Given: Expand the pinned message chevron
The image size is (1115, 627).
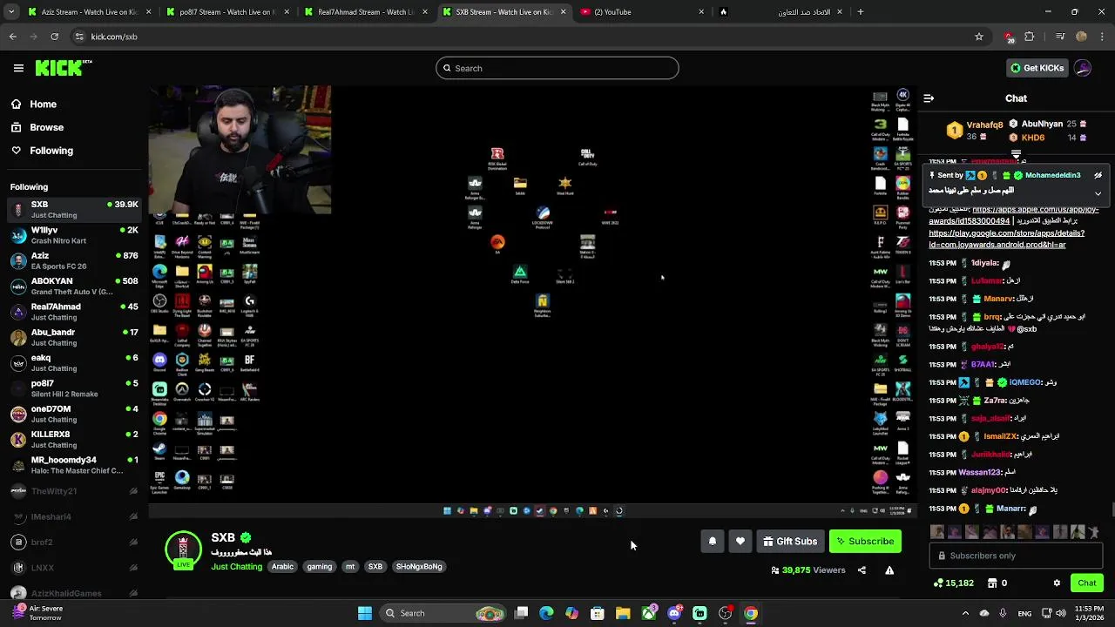Looking at the screenshot, I should pyautogui.click(x=1098, y=193).
